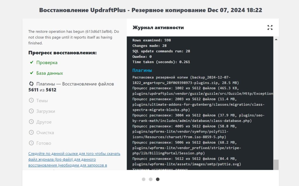Click the Rows examined: 598 log line

point(152,40)
